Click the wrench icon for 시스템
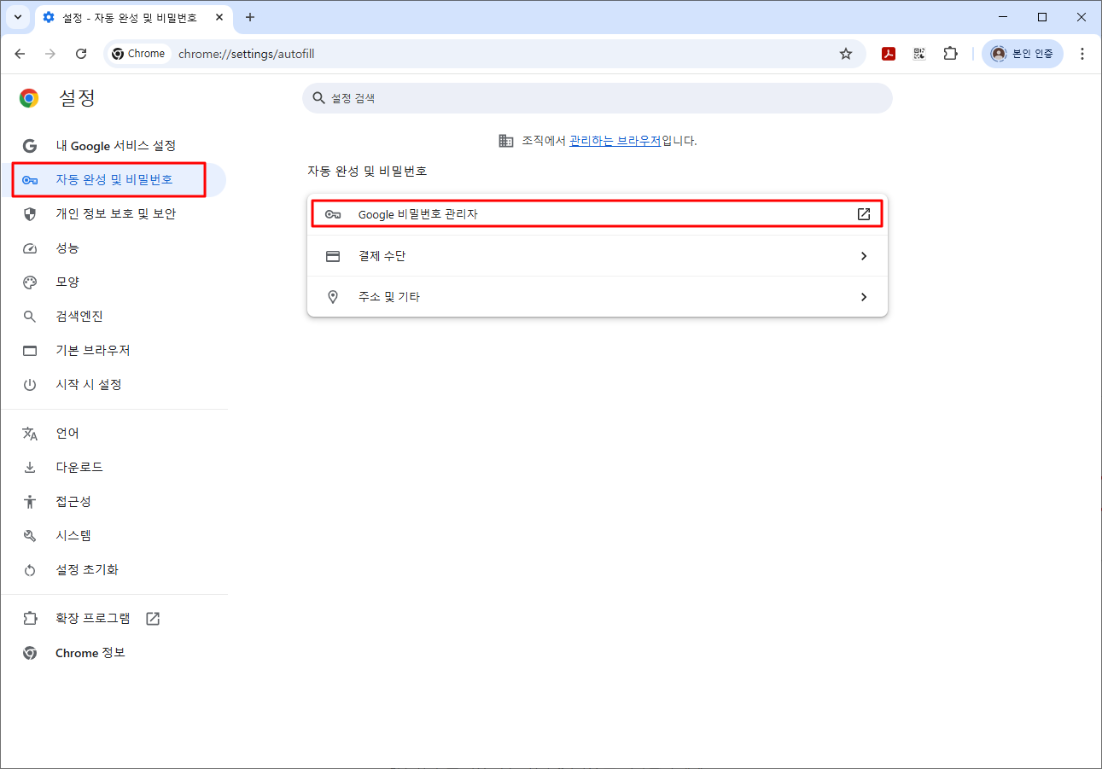Screen dimensions: 1102x769 (30, 536)
